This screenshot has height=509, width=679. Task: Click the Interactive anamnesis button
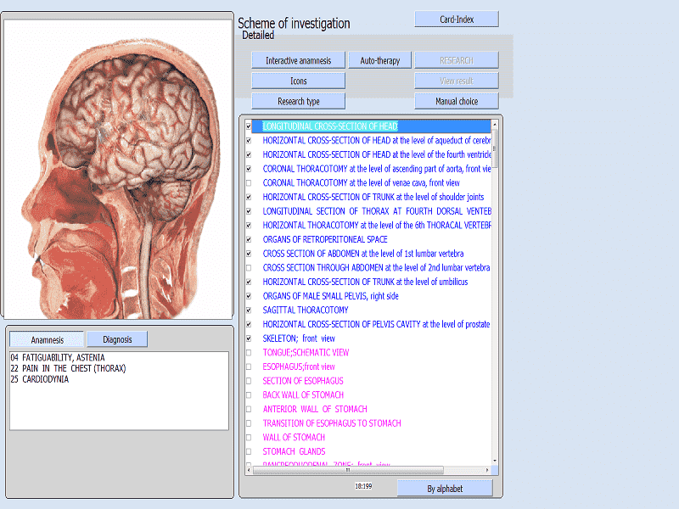coord(298,60)
